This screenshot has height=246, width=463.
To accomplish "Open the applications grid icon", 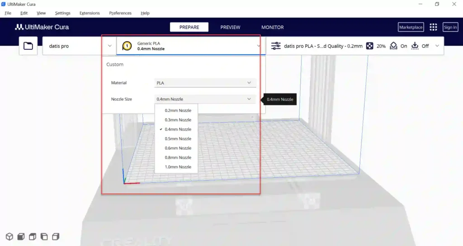I will pyautogui.click(x=433, y=27).
